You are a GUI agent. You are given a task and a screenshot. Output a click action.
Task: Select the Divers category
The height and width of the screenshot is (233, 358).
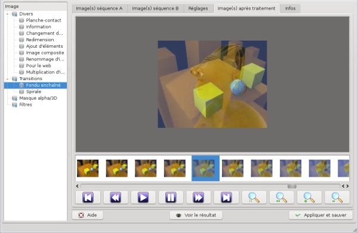[26, 14]
